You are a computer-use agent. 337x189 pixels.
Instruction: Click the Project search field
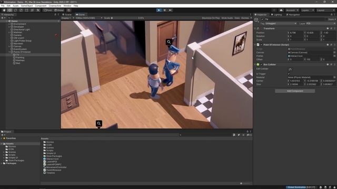pyautogui.click(x=205, y=135)
